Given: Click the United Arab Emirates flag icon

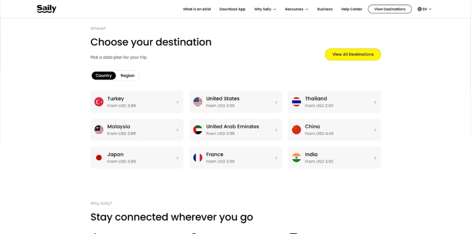Looking at the screenshot, I should click(198, 130).
